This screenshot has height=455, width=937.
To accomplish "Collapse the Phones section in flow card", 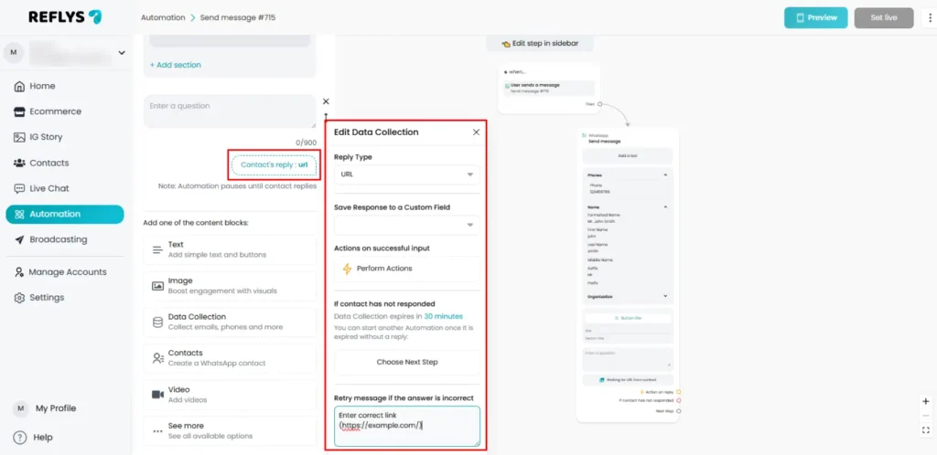I will point(665,175).
